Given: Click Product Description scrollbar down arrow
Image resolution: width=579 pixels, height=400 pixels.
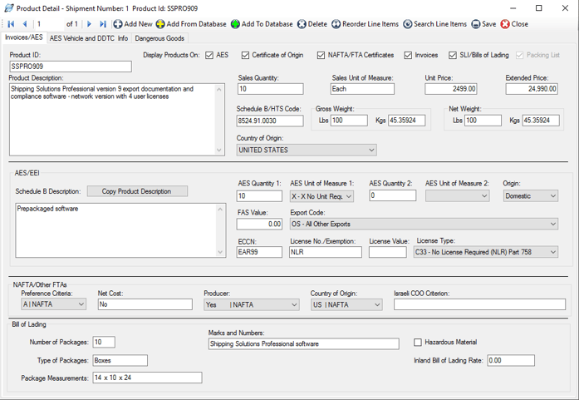Looking at the screenshot, I should [219, 150].
